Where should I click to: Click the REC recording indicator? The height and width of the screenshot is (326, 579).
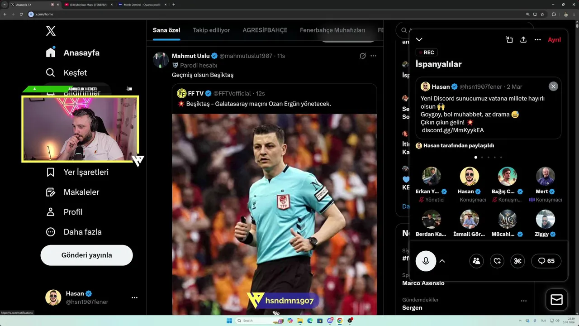[x=427, y=53]
